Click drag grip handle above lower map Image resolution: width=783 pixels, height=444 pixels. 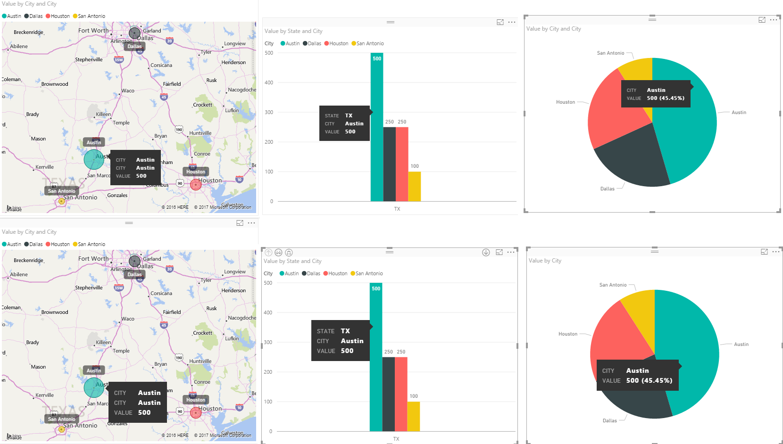click(129, 223)
